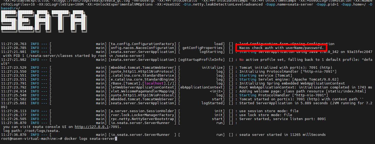This screenshot has width=375, height=144.
Task: Select timestamp 11:27:24.914
Action: click(x=14, y=91)
